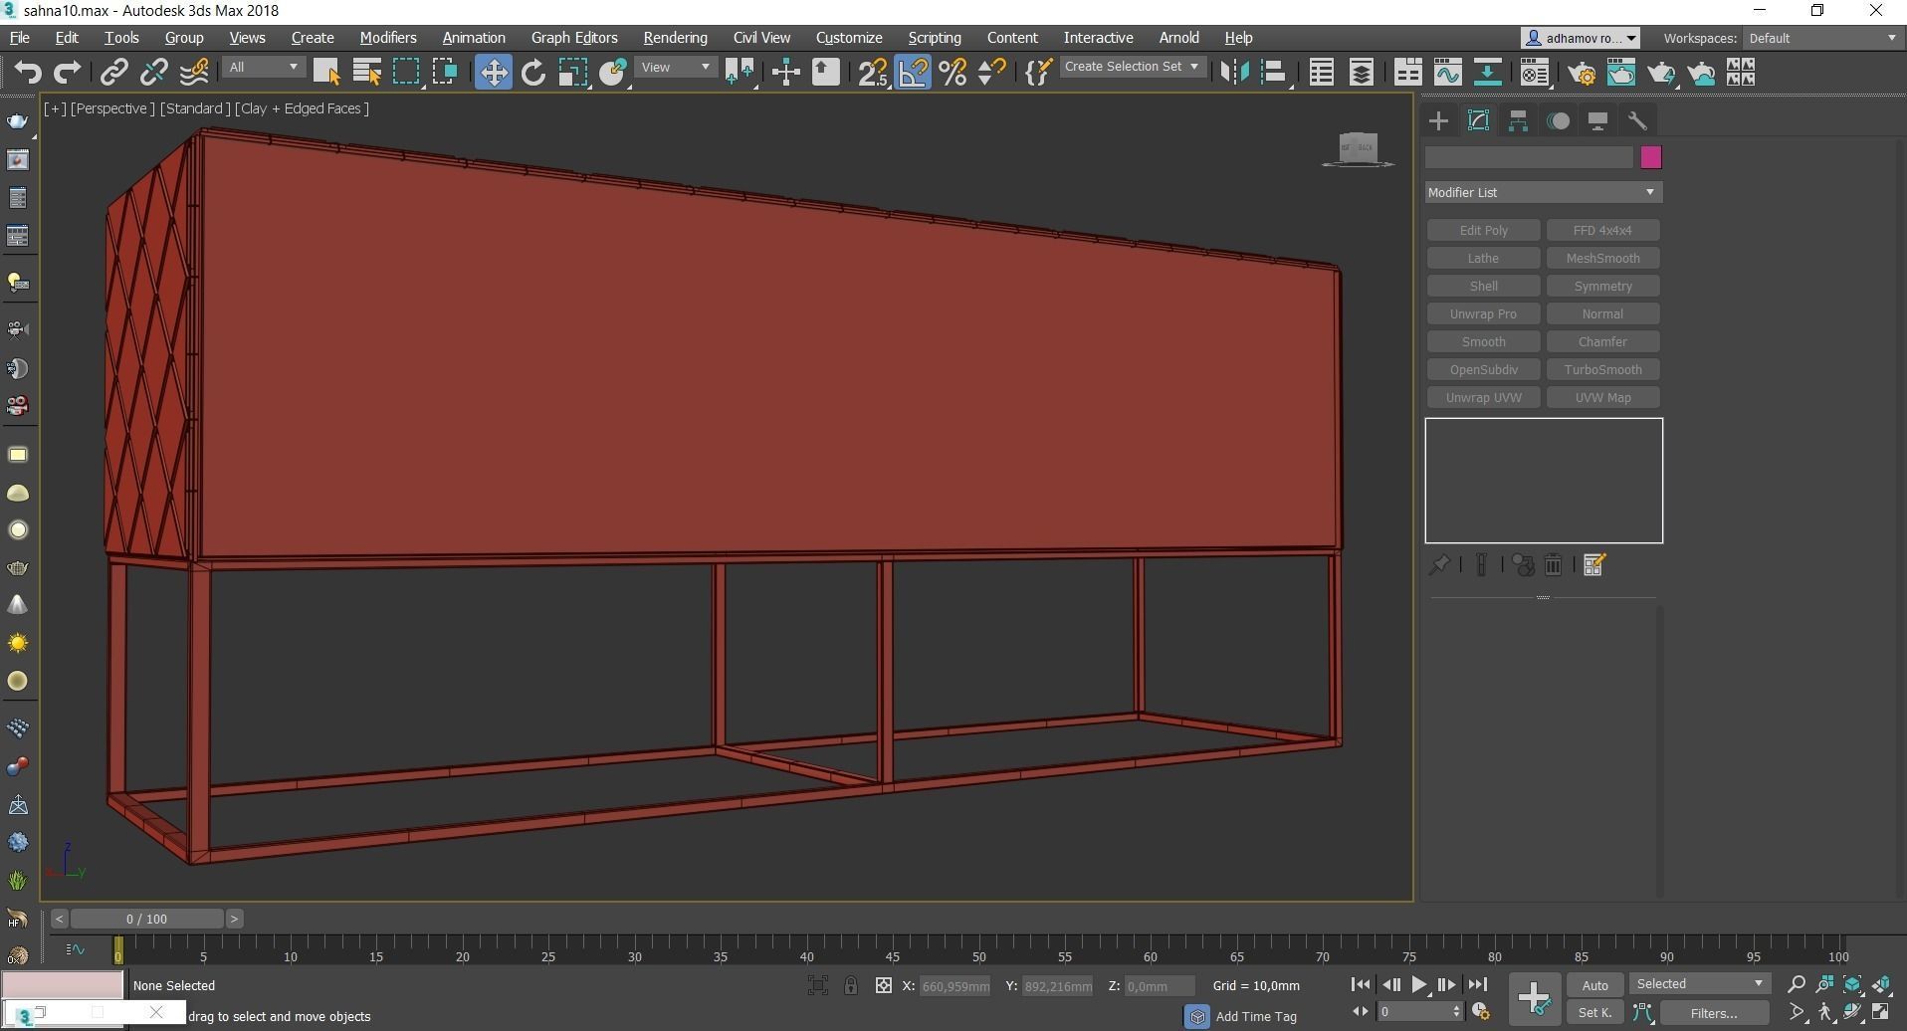Screen dimensions: 1907x1031
Task: Click Bind to Space Warp icon
Action: [194, 73]
